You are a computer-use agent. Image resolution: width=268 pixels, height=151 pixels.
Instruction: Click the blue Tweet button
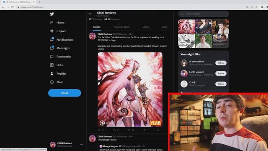[x=64, y=93]
